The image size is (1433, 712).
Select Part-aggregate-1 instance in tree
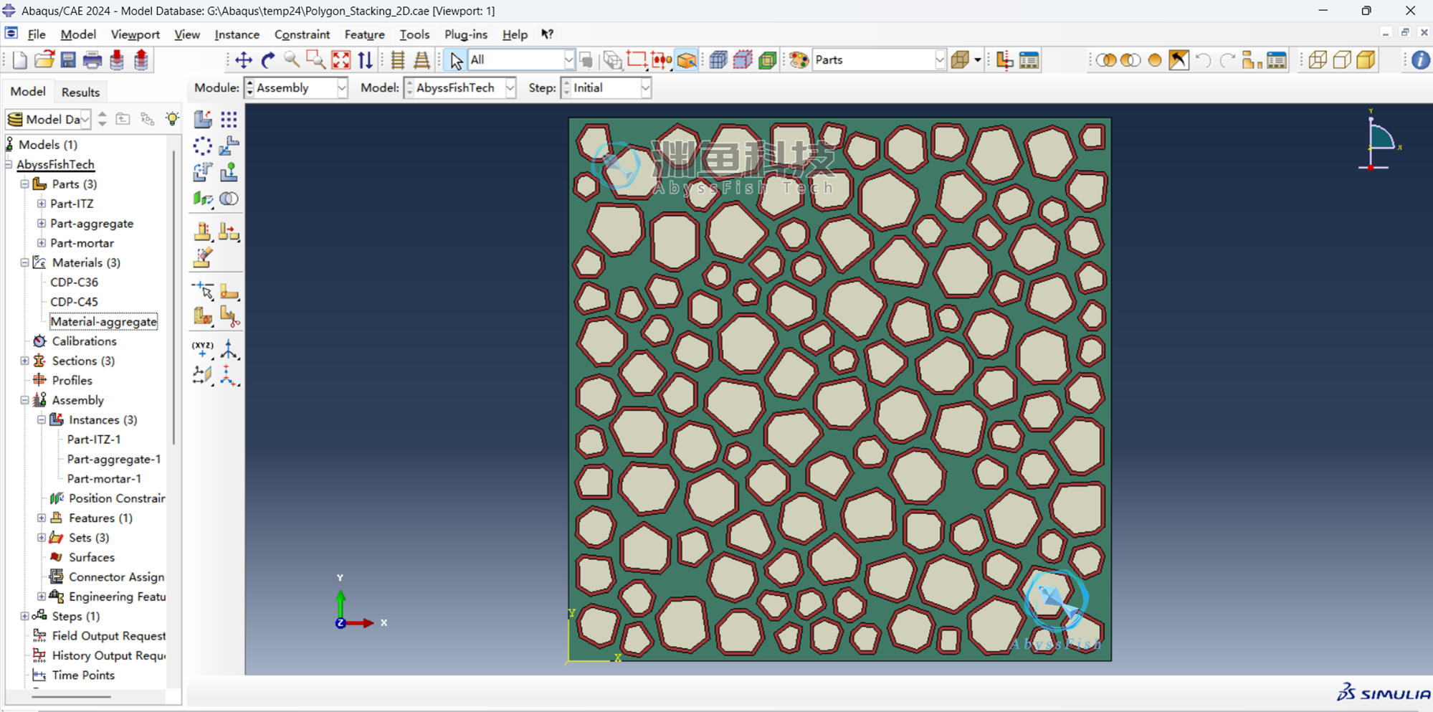tap(113, 459)
